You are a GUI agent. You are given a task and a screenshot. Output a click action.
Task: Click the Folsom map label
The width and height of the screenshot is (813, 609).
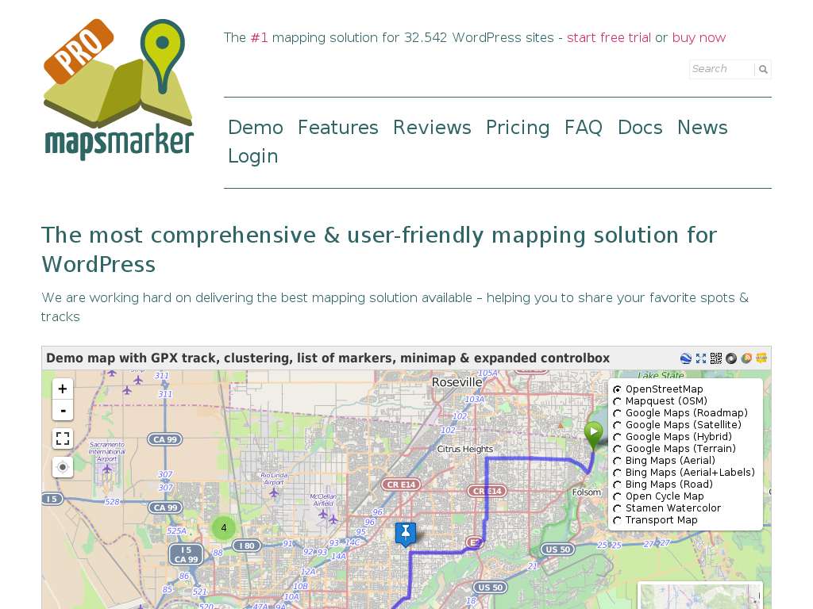(x=587, y=492)
